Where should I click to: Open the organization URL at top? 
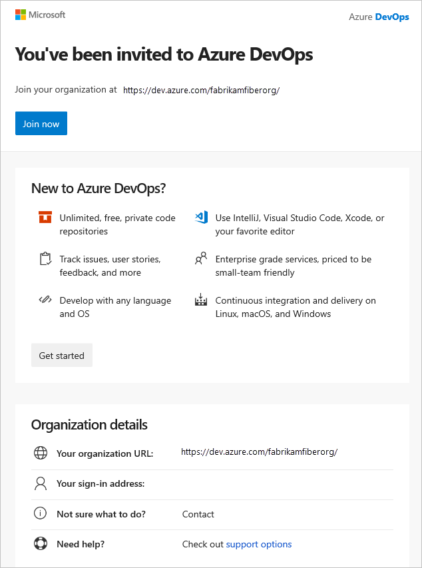(x=201, y=90)
